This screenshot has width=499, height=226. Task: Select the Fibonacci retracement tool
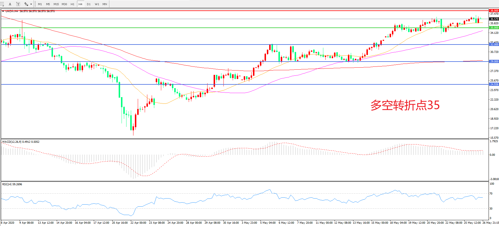pyautogui.click(x=2, y=4)
